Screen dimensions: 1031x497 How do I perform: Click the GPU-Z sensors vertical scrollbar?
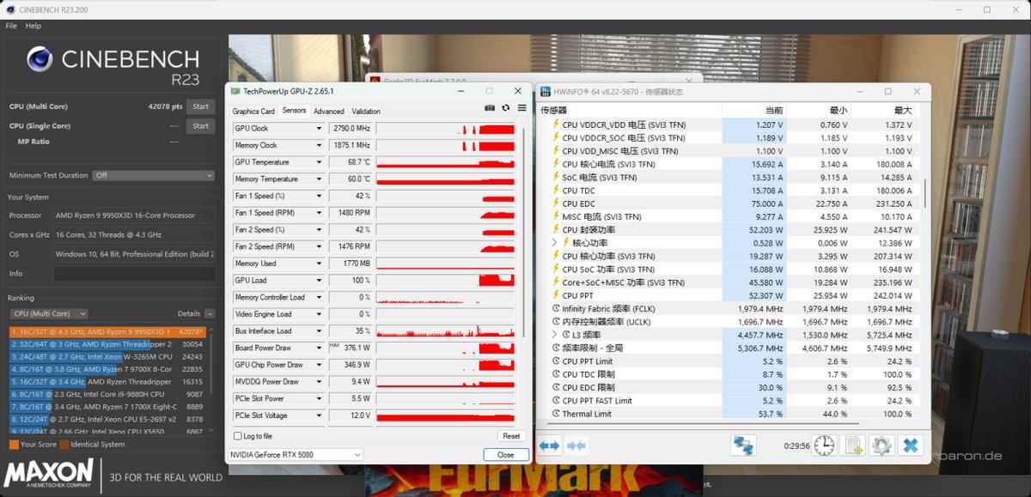pyautogui.click(x=522, y=232)
